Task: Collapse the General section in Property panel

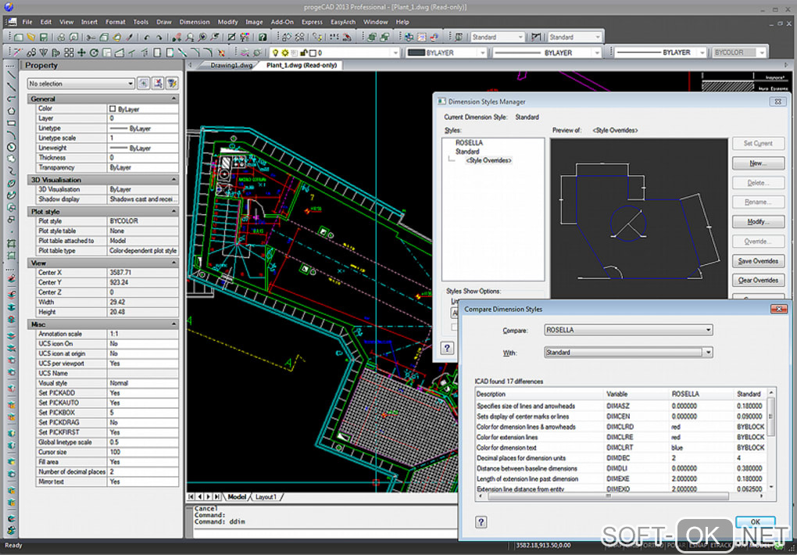Action: [x=172, y=99]
